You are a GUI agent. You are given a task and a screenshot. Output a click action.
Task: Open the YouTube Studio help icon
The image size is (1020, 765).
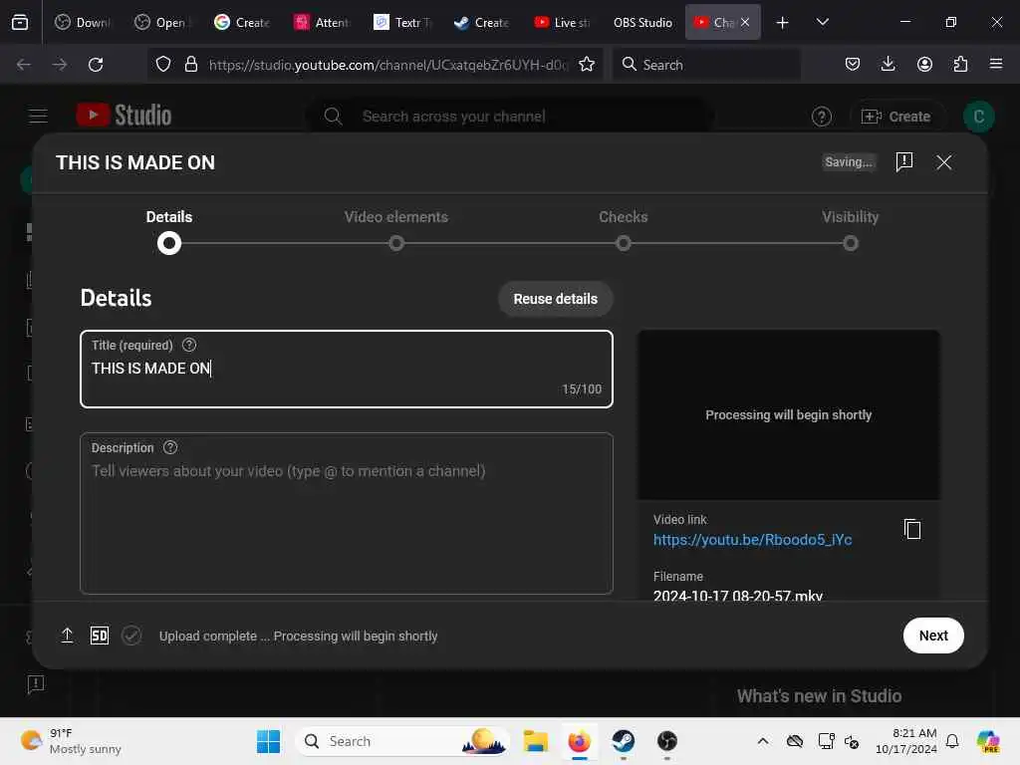[821, 117]
